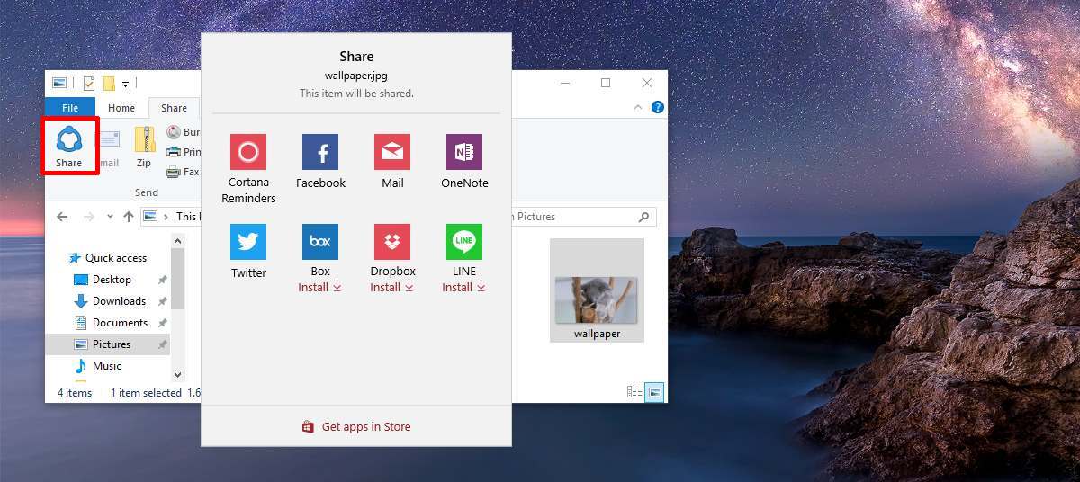This screenshot has width=1080, height=482.
Task: Click the Print icon in ribbon
Action: (x=175, y=152)
